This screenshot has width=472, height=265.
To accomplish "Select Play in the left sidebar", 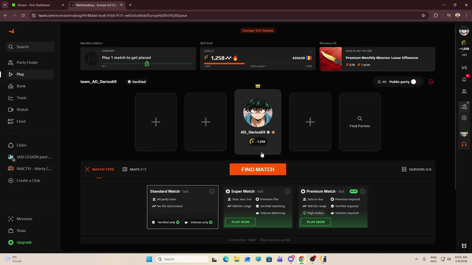I will coord(29,74).
